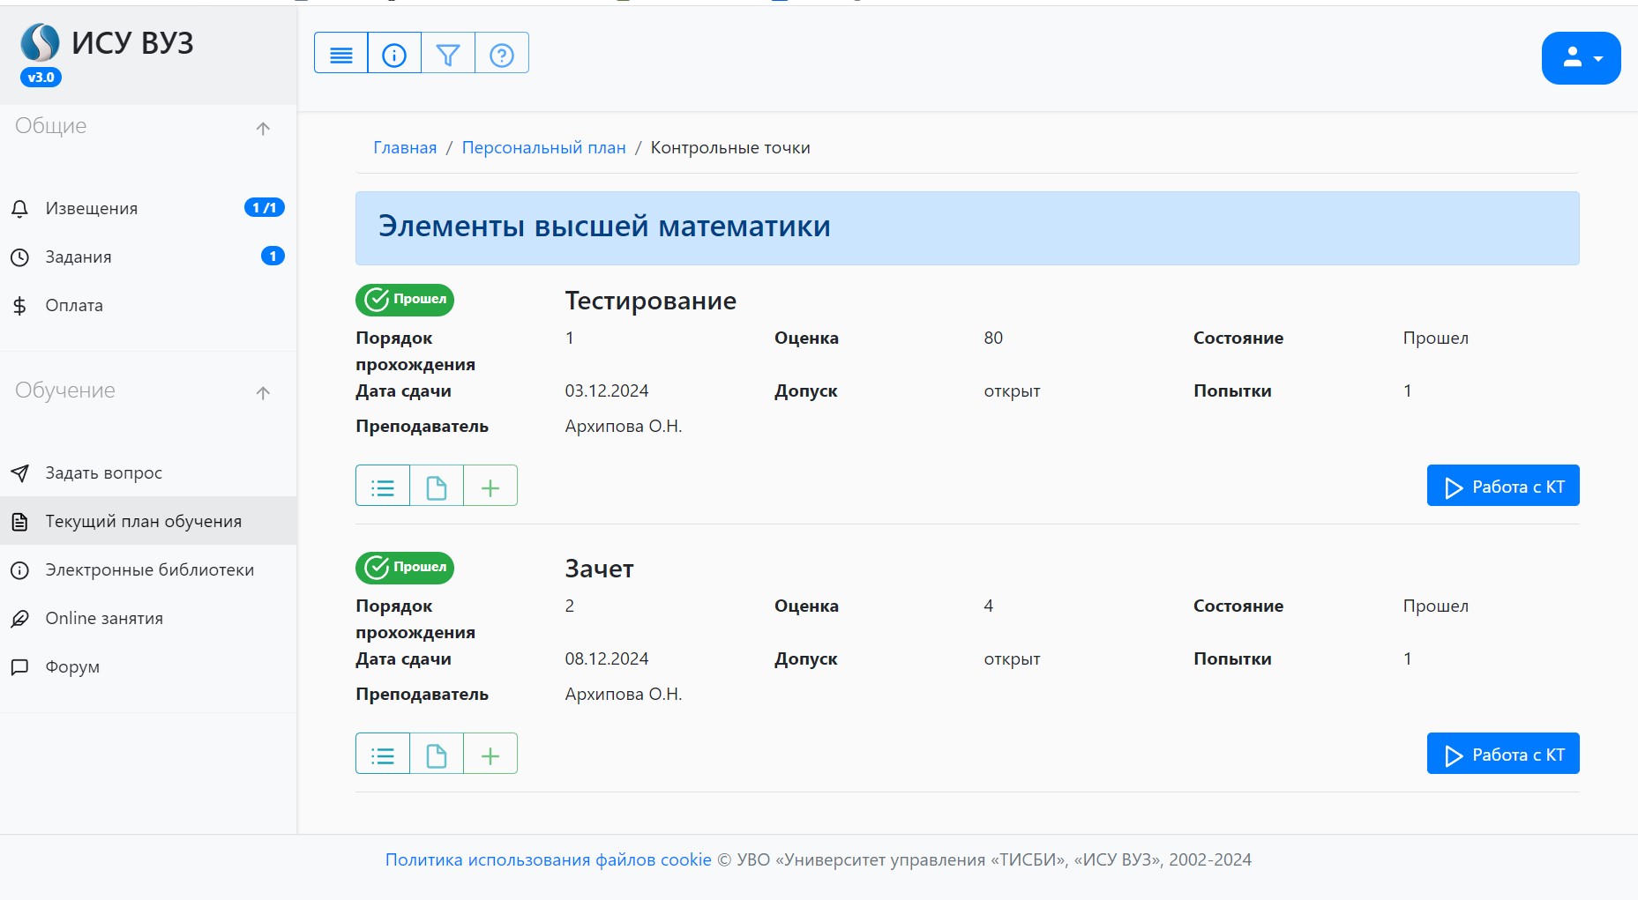Screen dimensions: 1638x900
Task: Click plus icon under Тестирование section
Action: tap(490, 486)
